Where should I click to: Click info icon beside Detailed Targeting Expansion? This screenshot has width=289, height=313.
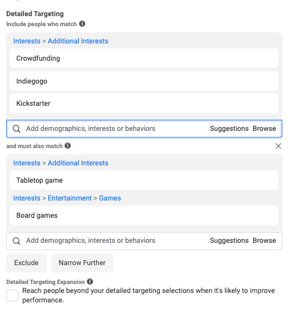click(x=90, y=281)
